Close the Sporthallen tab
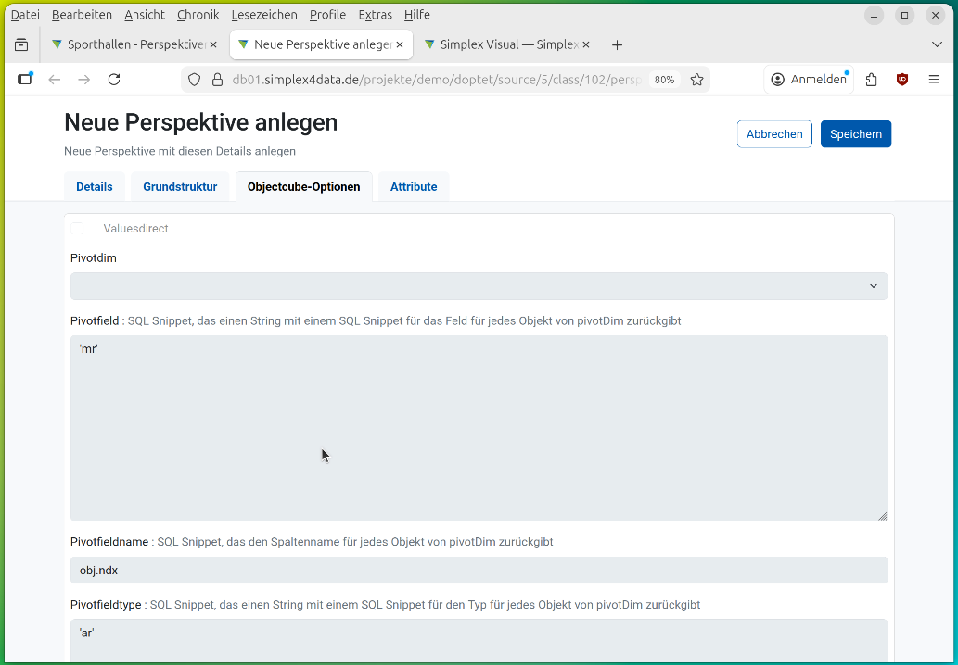 click(x=213, y=44)
